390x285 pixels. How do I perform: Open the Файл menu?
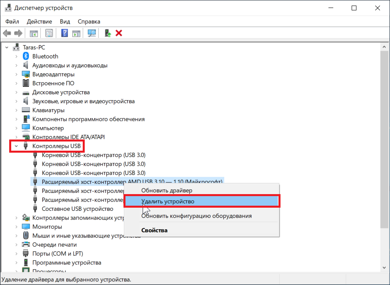(x=12, y=22)
